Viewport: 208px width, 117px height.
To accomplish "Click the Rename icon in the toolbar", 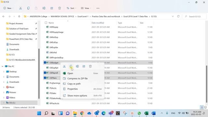I will (x=44, y=8).
